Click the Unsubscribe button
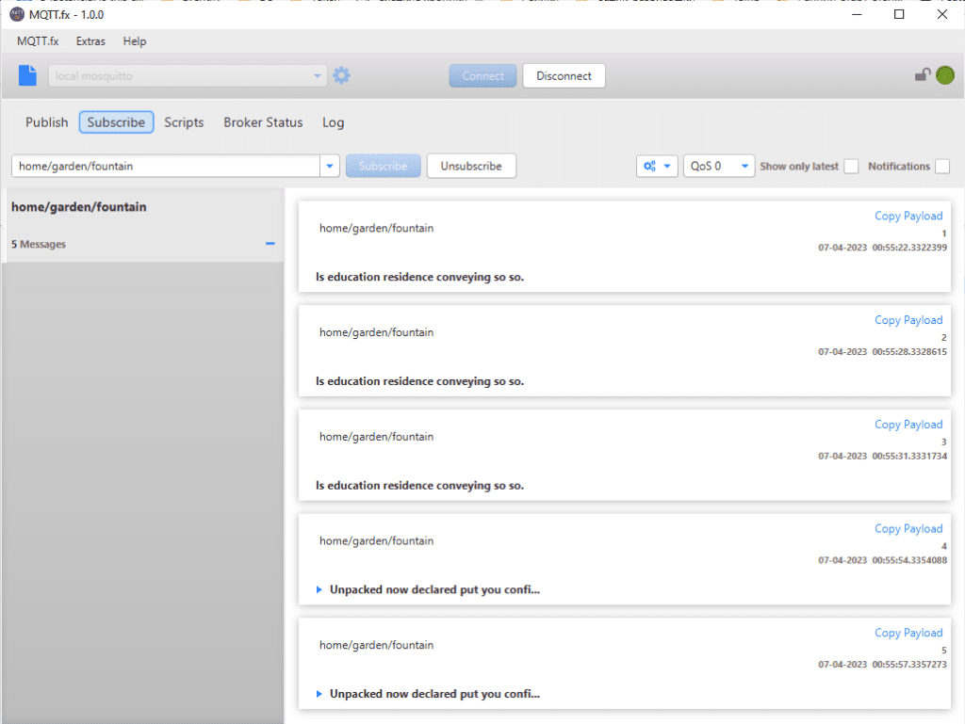Screen dimensions: 965x724 [x=471, y=165]
